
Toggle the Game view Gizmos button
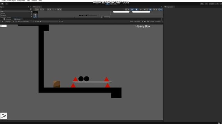click(158, 21)
